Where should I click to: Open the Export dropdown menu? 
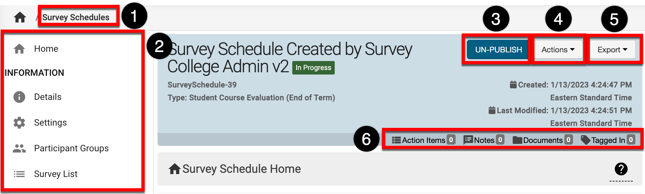[612, 50]
